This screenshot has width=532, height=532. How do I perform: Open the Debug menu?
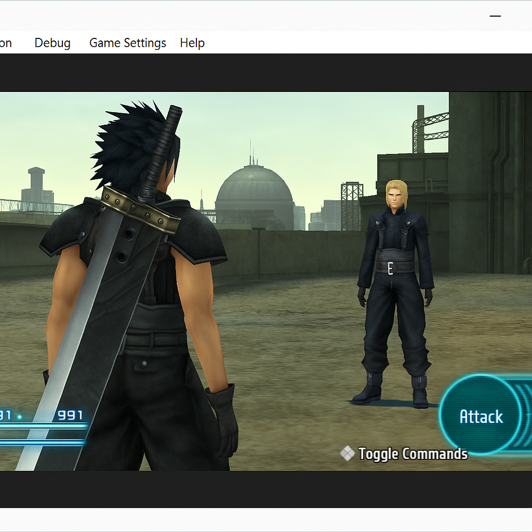pyautogui.click(x=52, y=43)
